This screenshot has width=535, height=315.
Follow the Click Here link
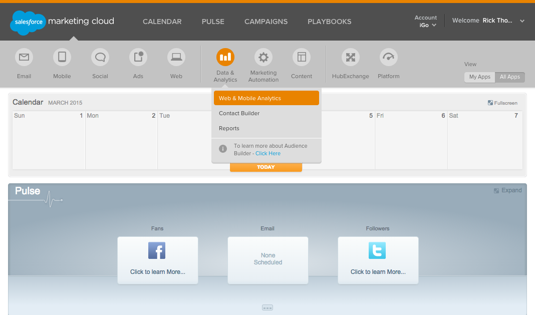point(268,153)
